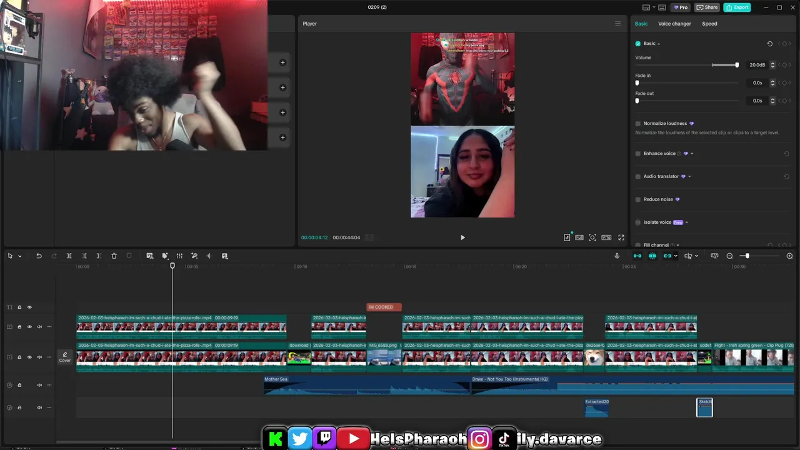Delete left of playhead
This screenshot has height=450, width=800.
point(84,256)
